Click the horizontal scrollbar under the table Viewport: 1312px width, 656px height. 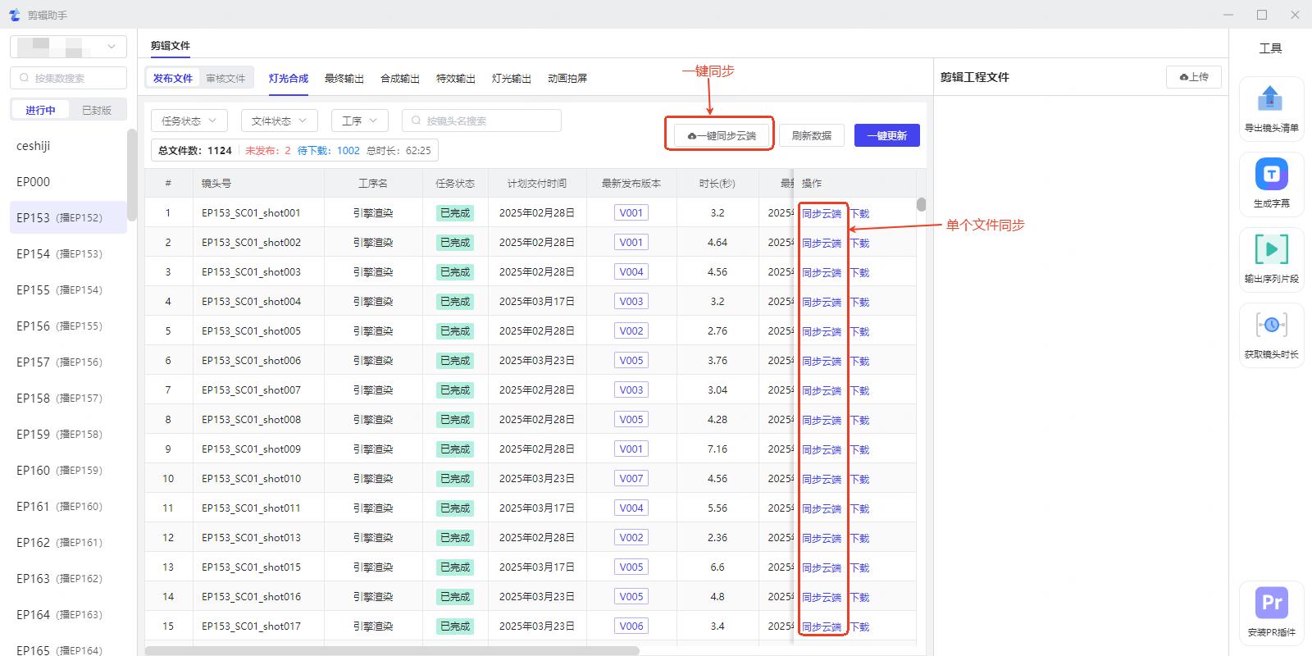coord(392,650)
